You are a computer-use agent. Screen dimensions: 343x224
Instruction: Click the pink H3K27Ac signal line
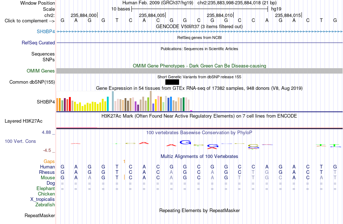[x=77, y=127]
